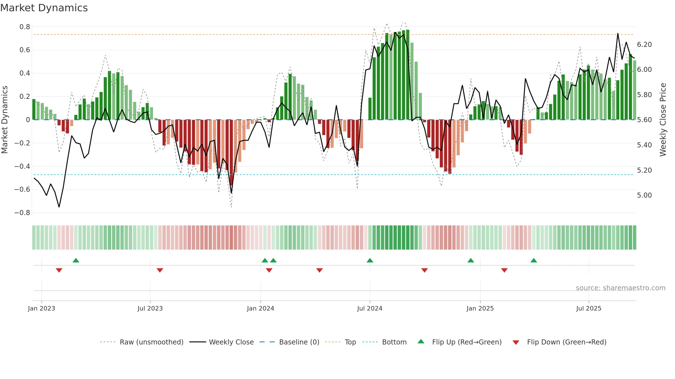The width and height of the screenshot is (675, 379).
Task: Toggle the Raw (unsmoothed) legend entry
Action: click(x=142, y=342)
